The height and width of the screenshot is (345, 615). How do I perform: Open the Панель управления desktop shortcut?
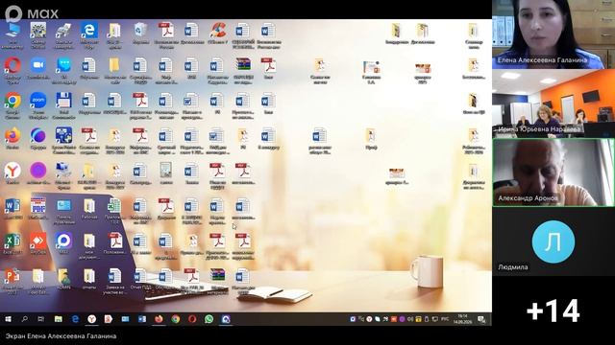point(63,211)
